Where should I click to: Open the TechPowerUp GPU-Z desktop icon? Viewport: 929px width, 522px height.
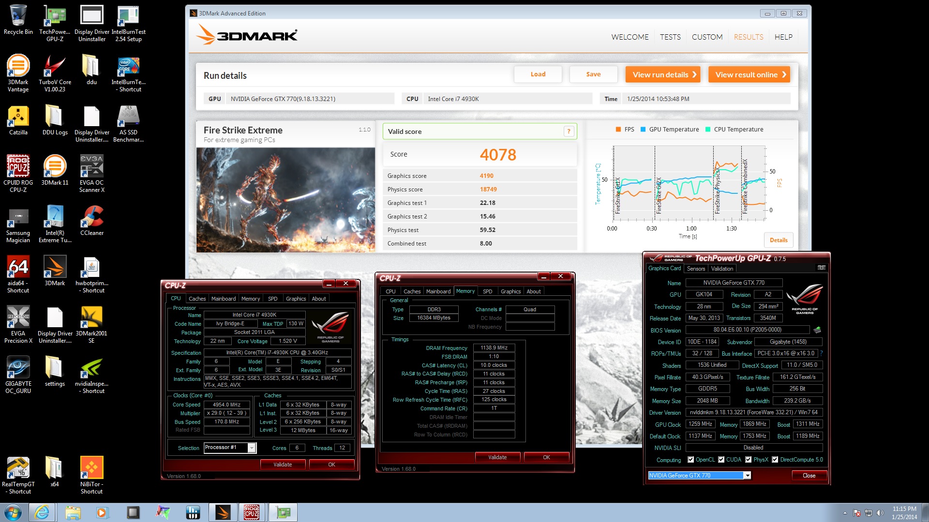tap(55, 23)
